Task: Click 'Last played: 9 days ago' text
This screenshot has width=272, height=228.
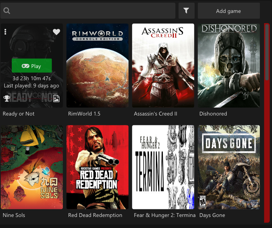Action: (x=32, y=86)
